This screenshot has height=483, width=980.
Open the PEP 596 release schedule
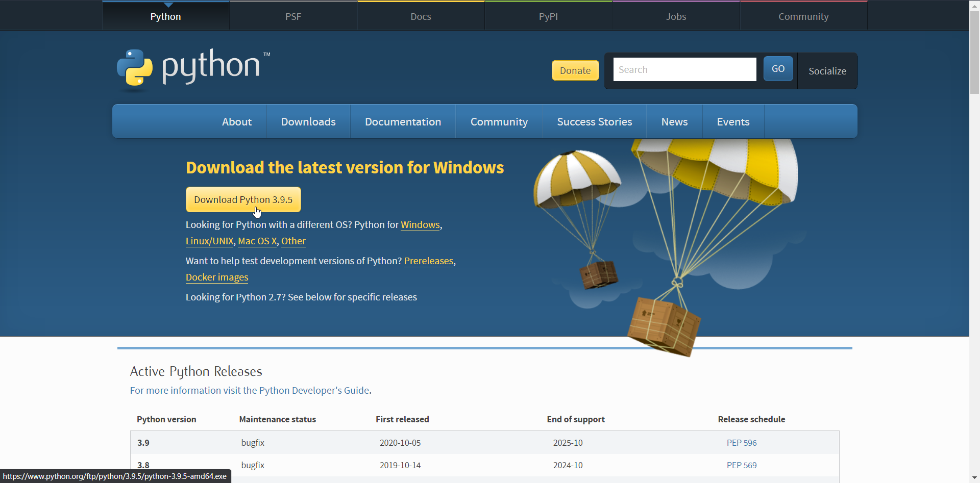click(742, 443)
